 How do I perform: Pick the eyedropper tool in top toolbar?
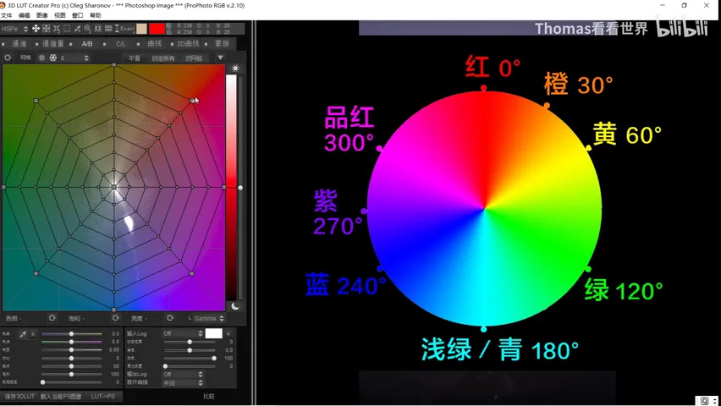[77, 29]
